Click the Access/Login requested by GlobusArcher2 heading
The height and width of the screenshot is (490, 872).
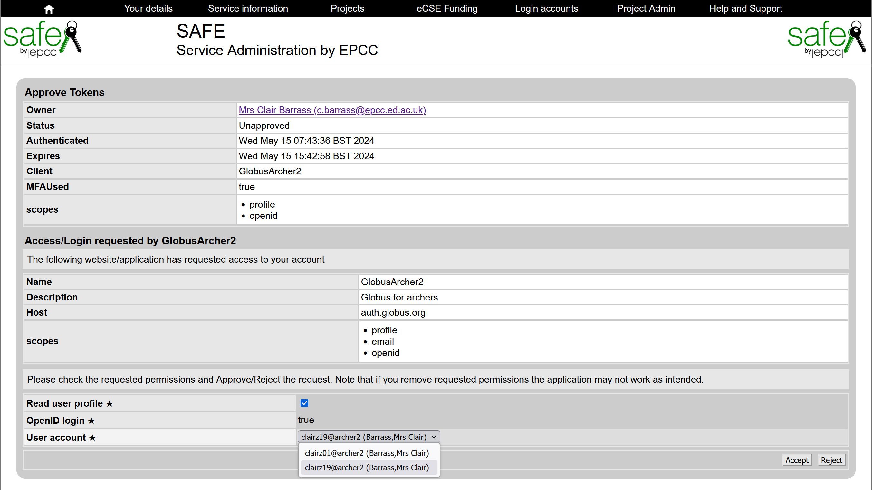click(x=130, y=241)
